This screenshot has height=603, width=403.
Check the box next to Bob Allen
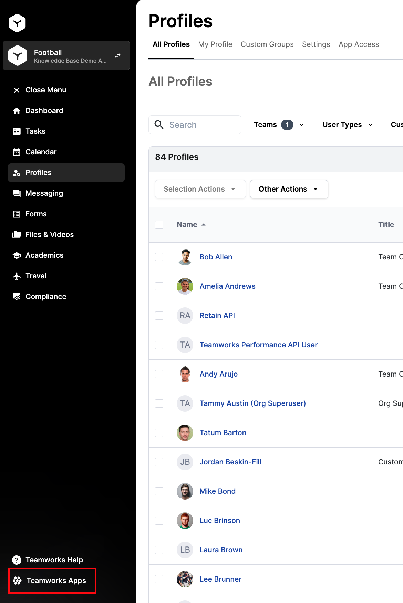coord(159,257)
